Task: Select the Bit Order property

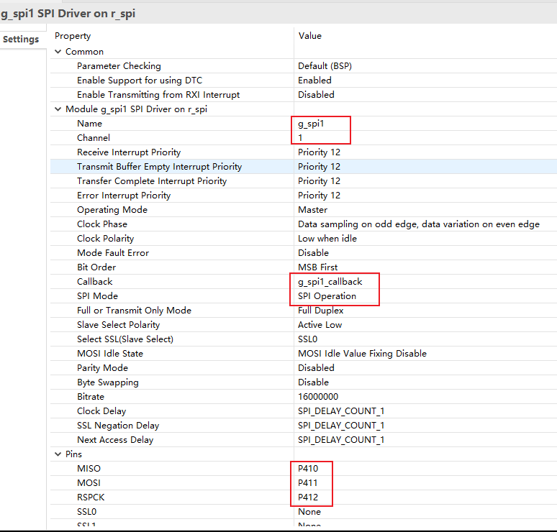Action: pyautogui.click(x=96, y=267)
